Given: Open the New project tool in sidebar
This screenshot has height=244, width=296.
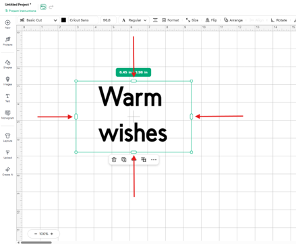Looking at the screenshot, I should pos(7,24).
